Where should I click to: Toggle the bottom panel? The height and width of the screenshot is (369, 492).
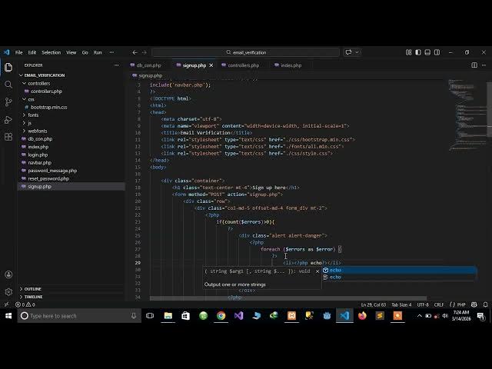(427, 52)
